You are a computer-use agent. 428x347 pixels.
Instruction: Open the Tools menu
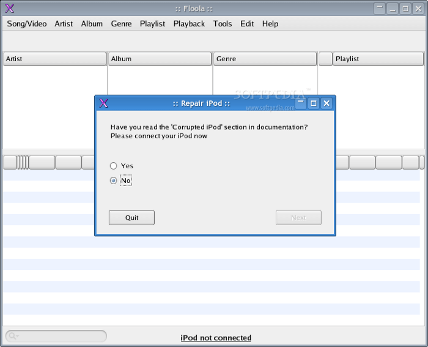point(223,24)
